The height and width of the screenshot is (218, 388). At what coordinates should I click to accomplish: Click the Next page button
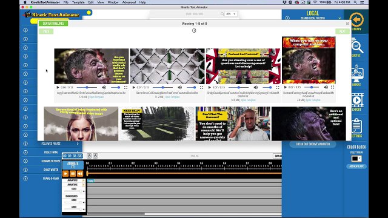343,31
